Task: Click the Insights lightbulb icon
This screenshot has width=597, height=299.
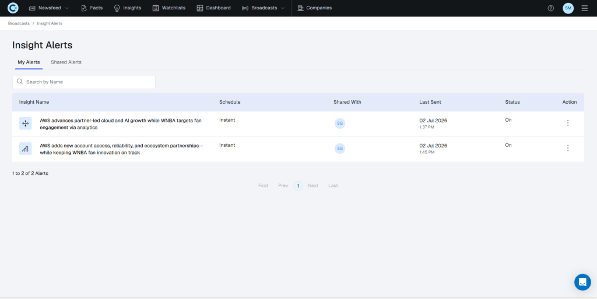Action: [x=117, y=8]
